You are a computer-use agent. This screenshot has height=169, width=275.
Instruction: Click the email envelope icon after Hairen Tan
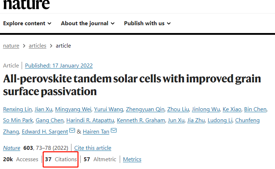point(114,130)
